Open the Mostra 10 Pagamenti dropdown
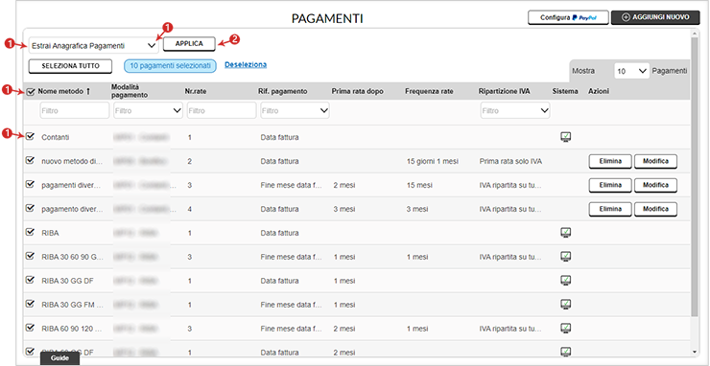This screenshot has width=710, height=366. [631, 71]
